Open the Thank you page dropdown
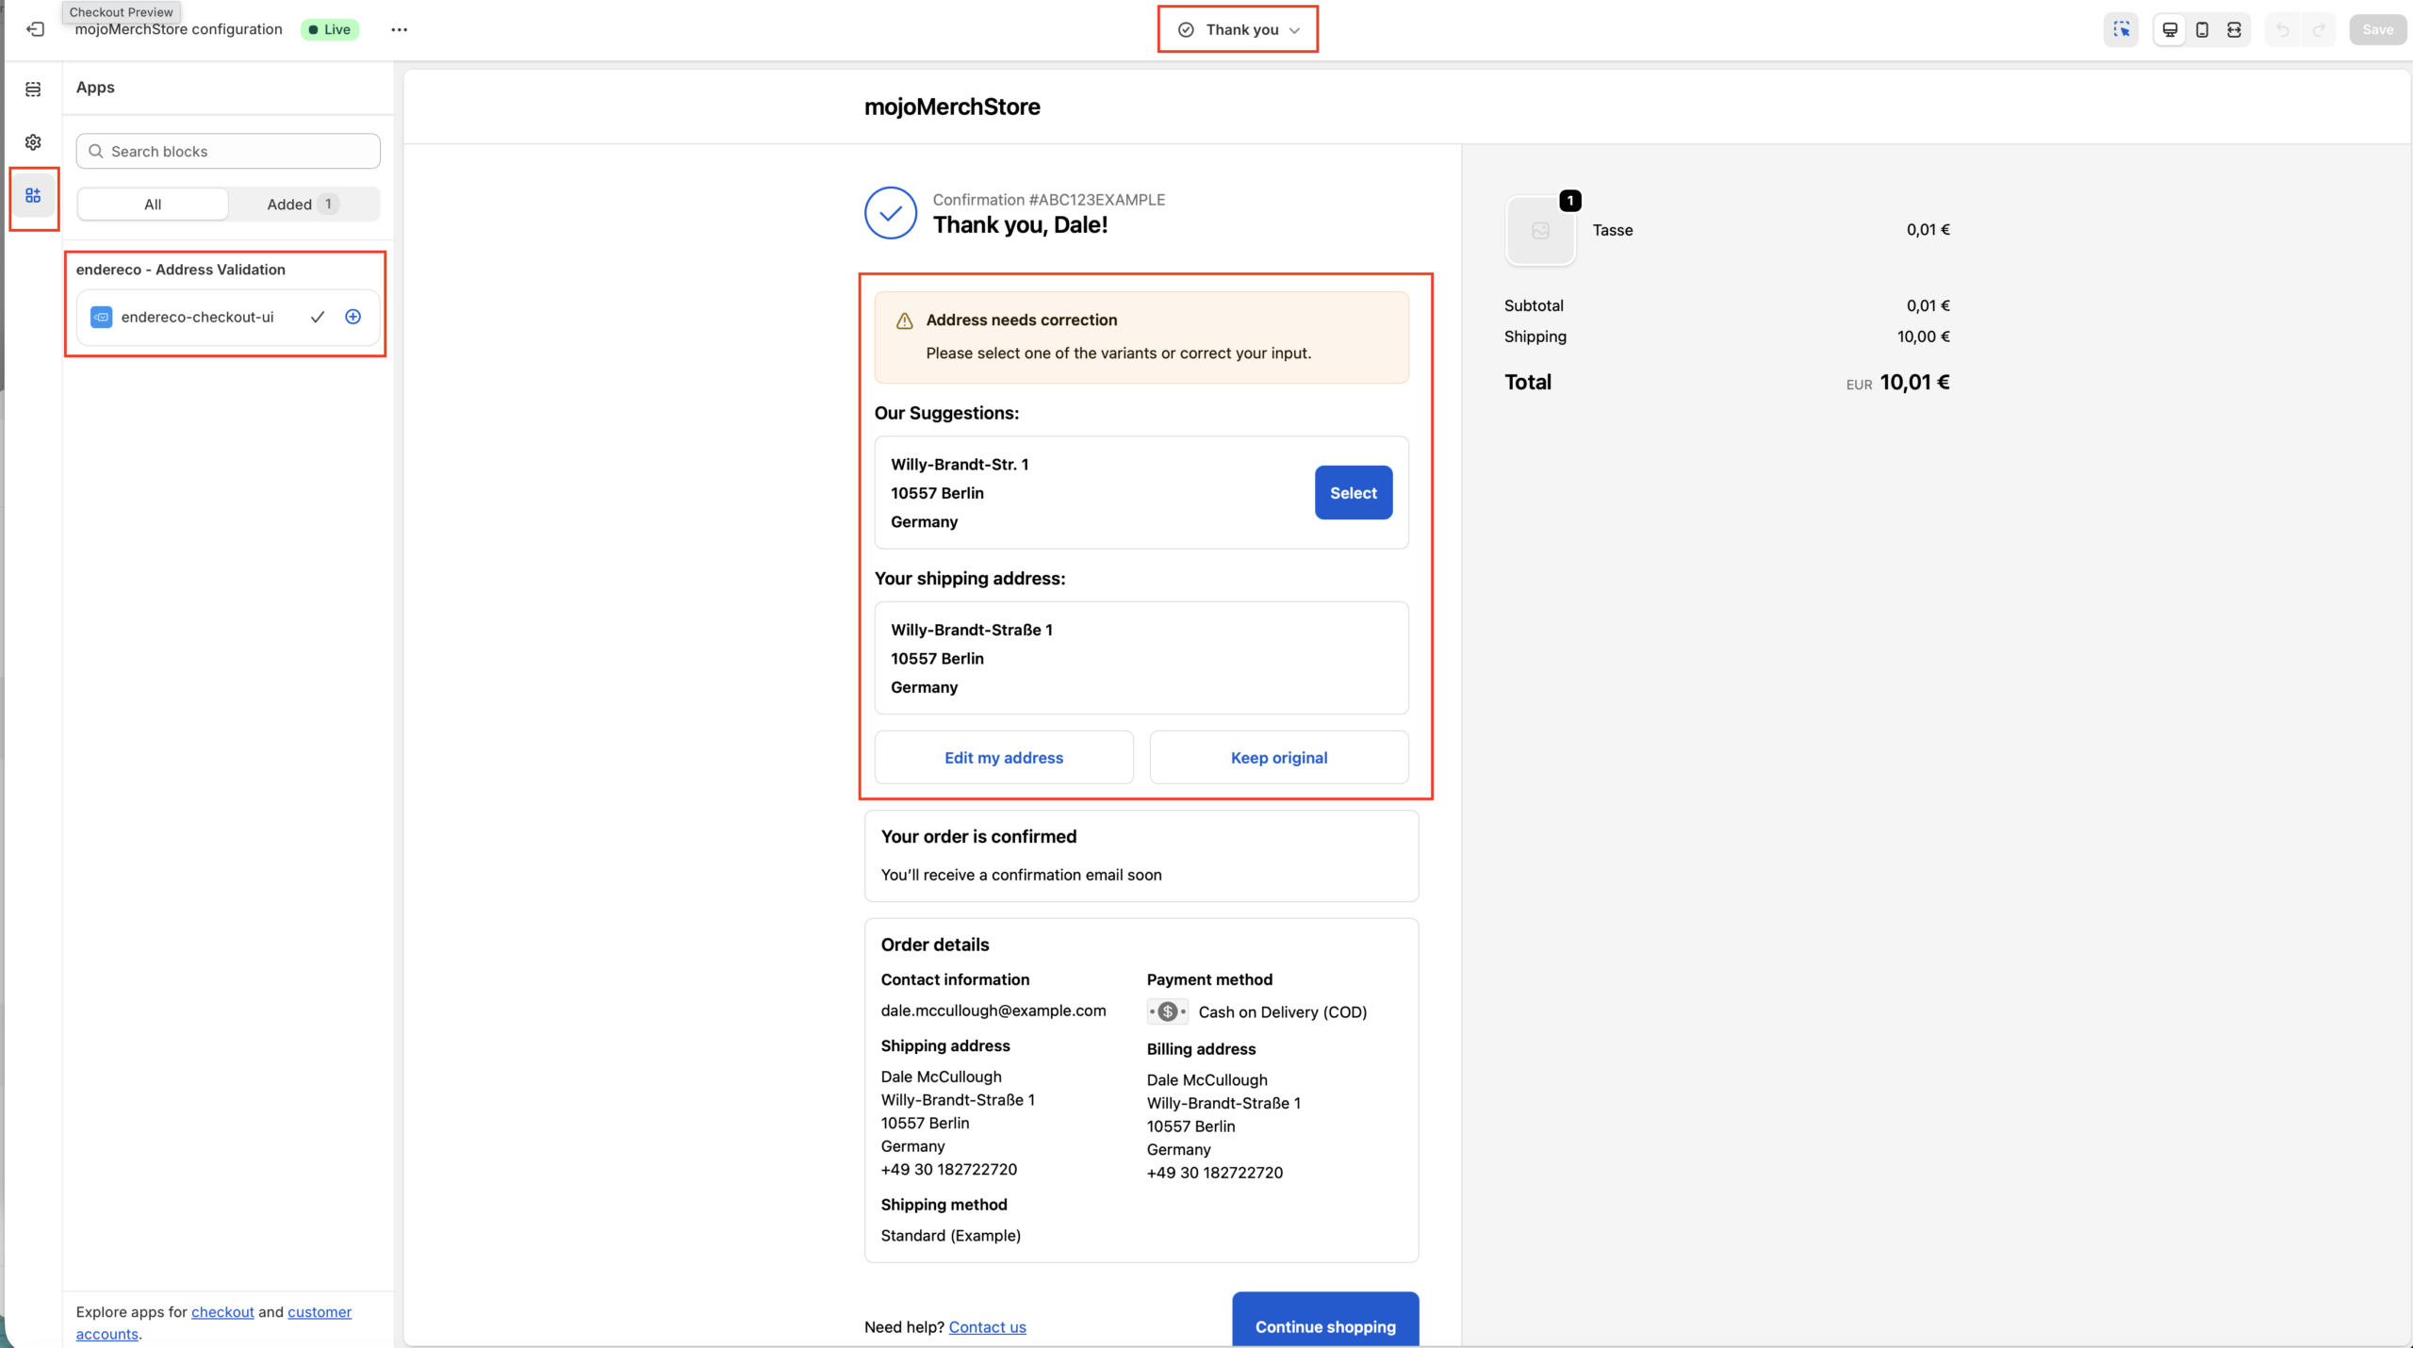 click(1238, 29)
